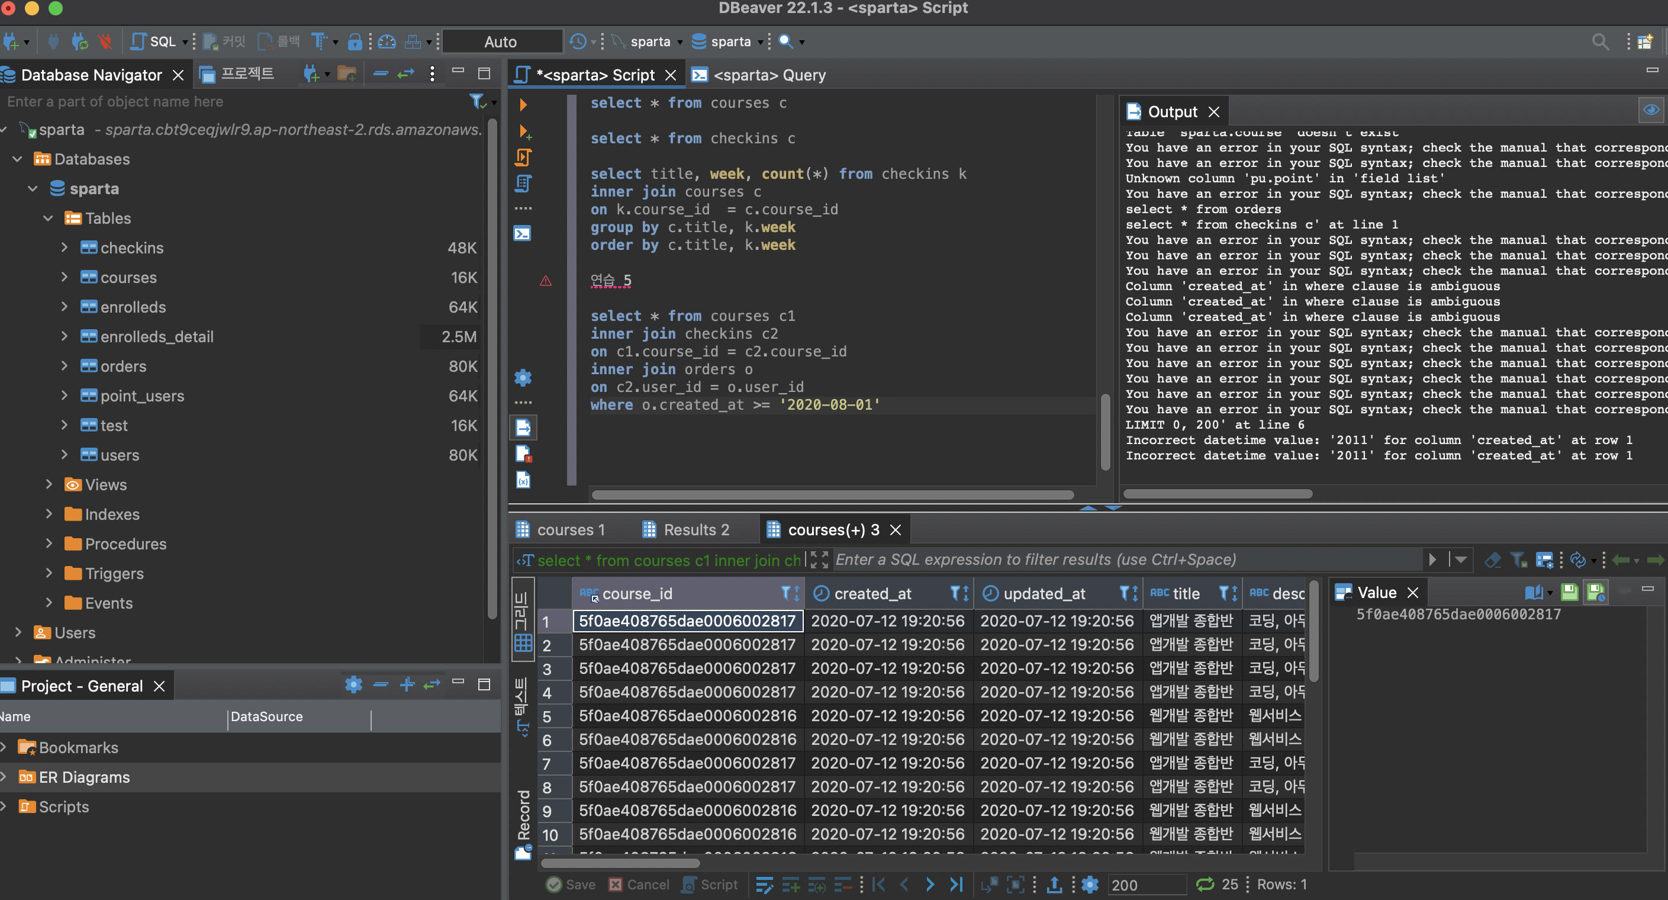Open the SQL editor dropdown in toolbar

coord(185,43)
